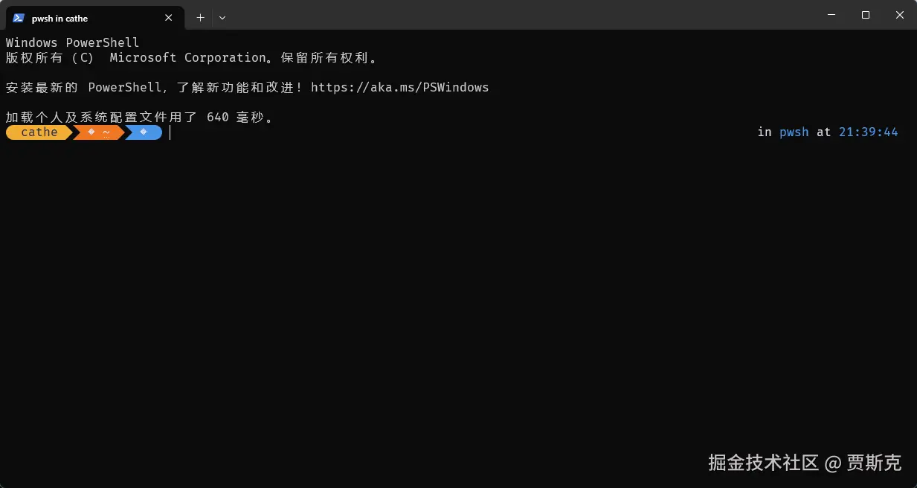Open a new tab with the plus button
Screen dimensions: 917x488
click(200, 18)
